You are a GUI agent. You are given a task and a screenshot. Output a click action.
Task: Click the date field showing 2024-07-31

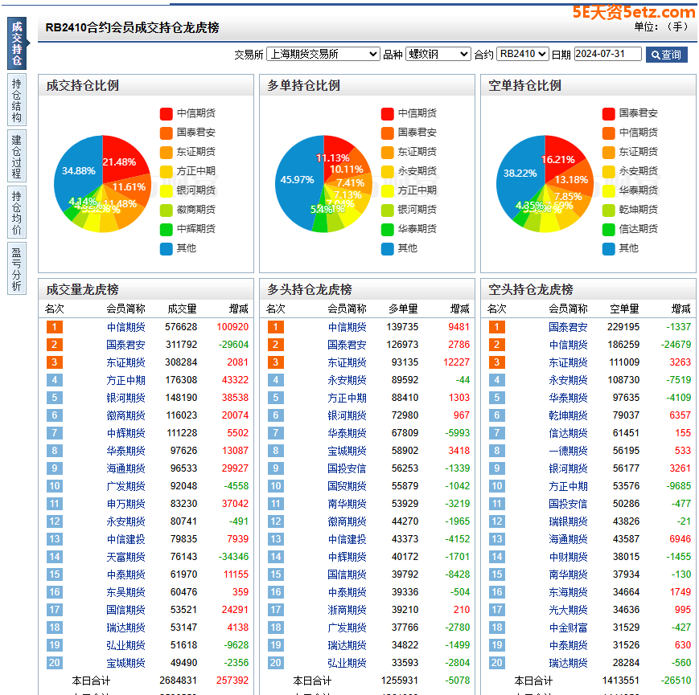(607, 54)
